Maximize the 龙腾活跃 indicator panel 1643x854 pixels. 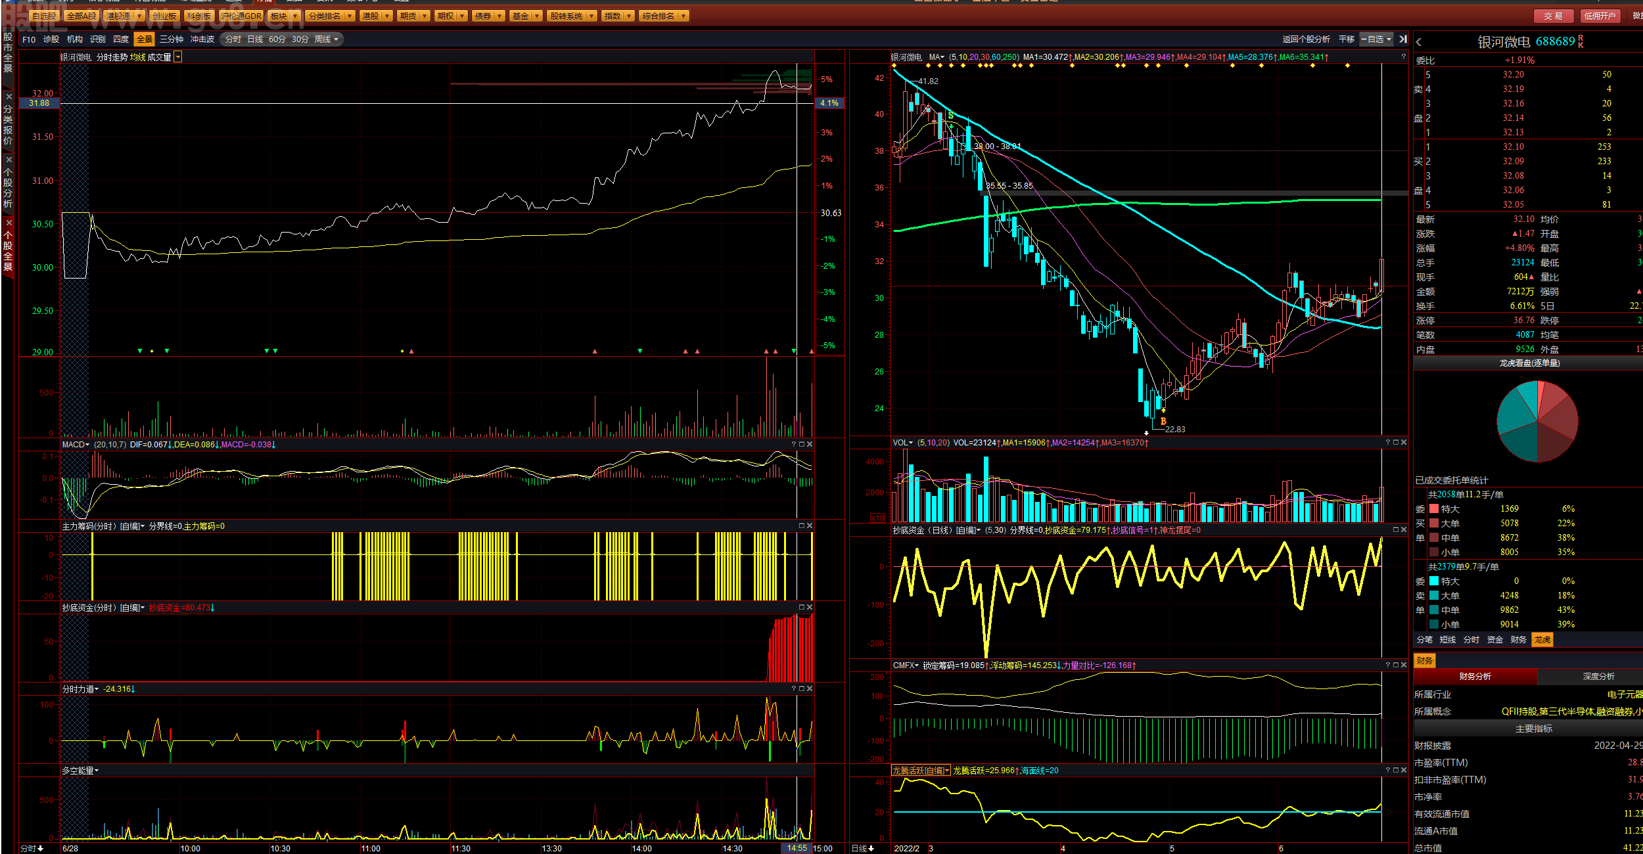coord(1396,771)
